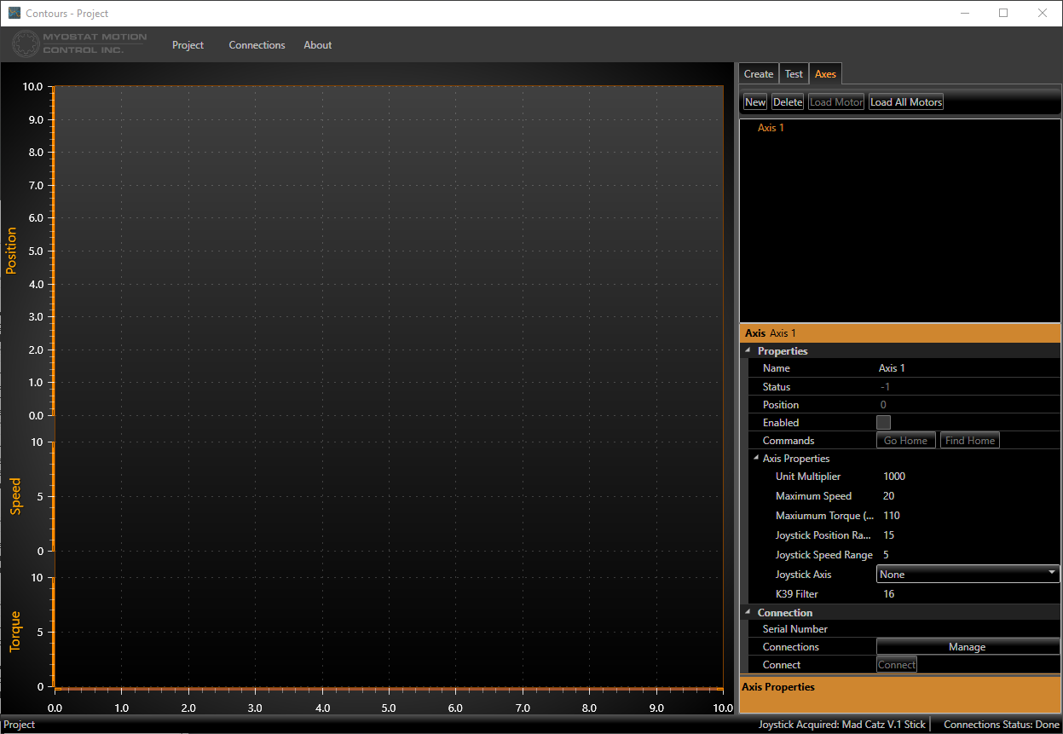The width and height of the screenshot is (1063, 734).
Task: Select Axis 1 in the axes list
Action: pos(771,128)
